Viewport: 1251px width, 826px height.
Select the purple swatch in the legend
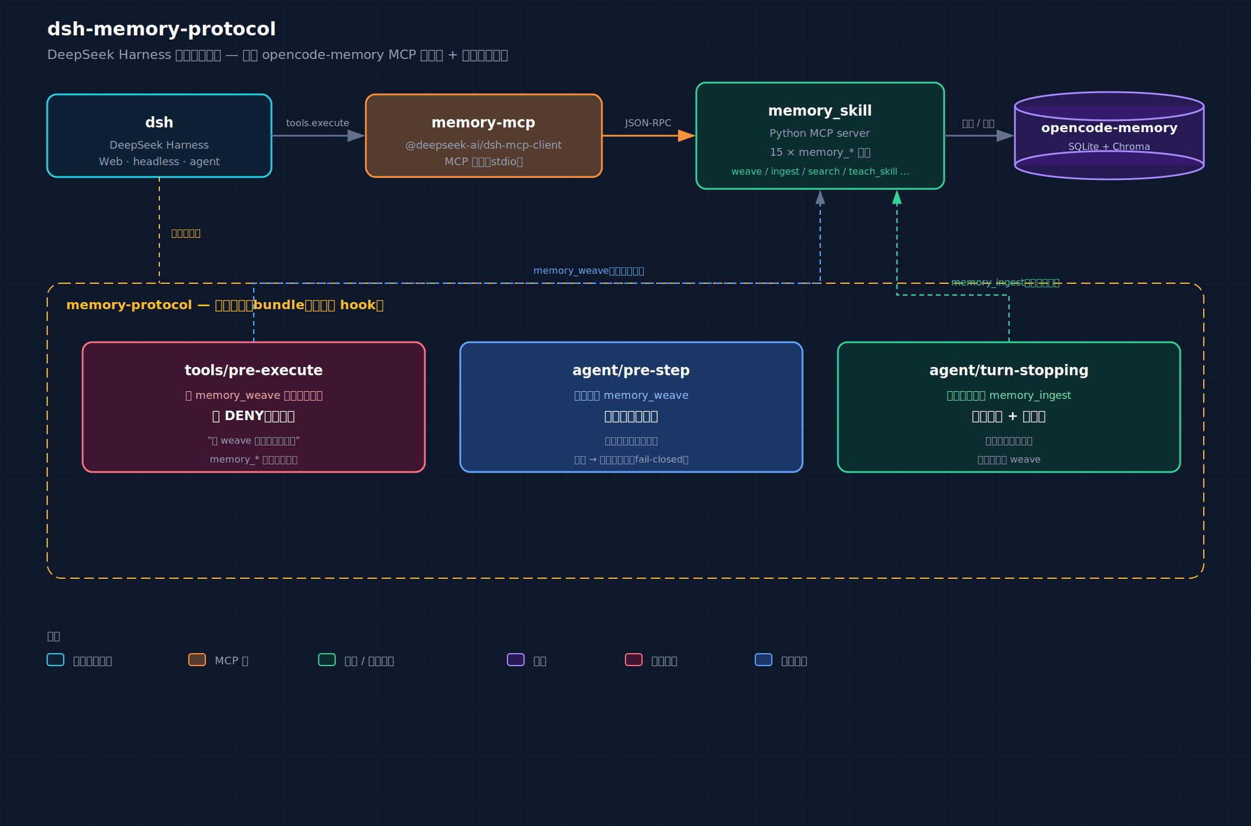click(516, 660)
